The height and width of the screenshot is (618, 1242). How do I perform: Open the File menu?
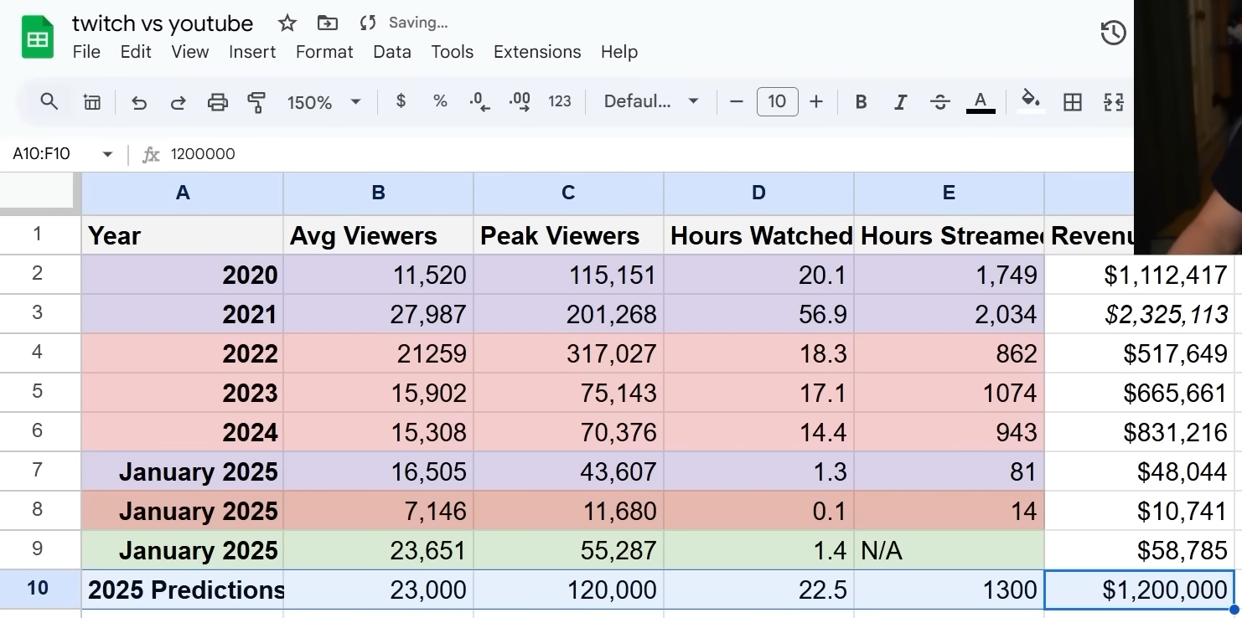tap(86, 52)
